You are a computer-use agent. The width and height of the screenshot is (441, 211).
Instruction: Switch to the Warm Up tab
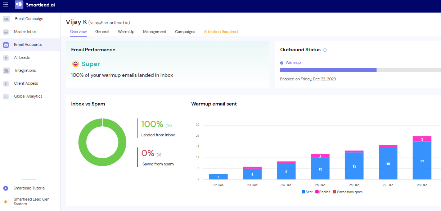pyautogui.click(x=126, y=32)
